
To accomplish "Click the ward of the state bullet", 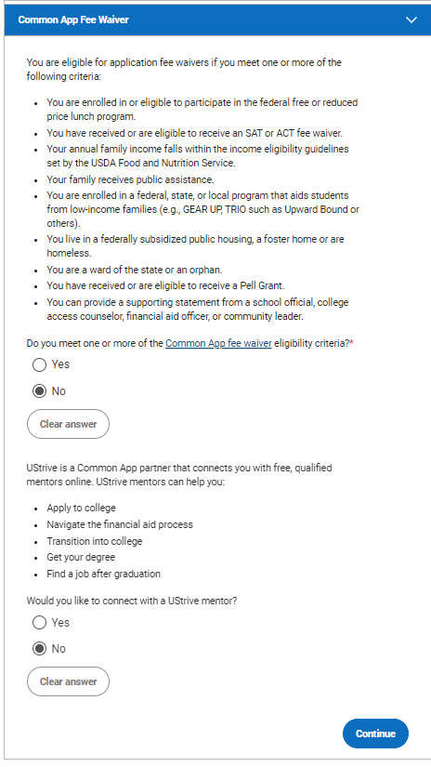I will (135, 270).
